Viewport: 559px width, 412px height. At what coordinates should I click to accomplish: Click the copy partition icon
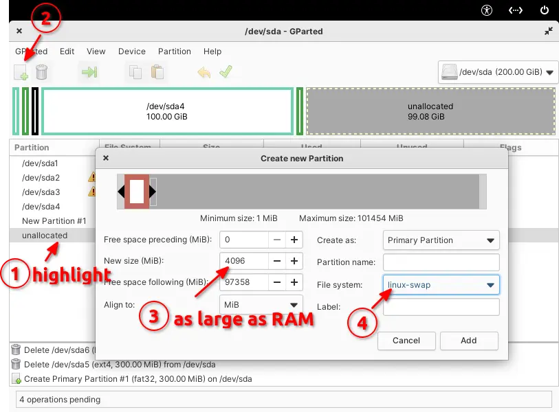pos(135,72)
